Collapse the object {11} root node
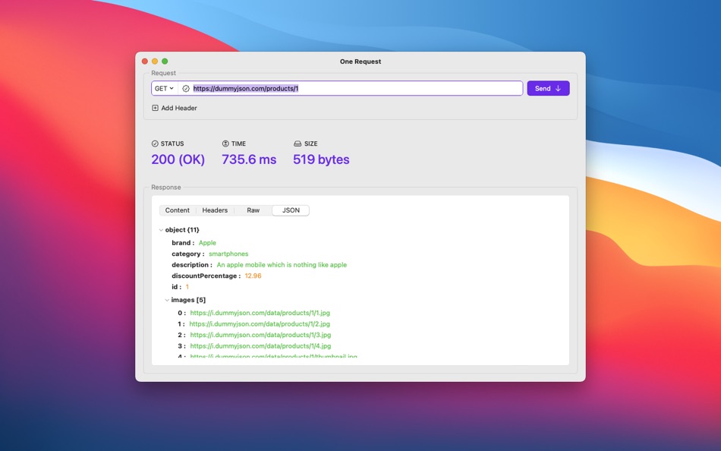This screenshot has height=451, width=721. [161, 230]
